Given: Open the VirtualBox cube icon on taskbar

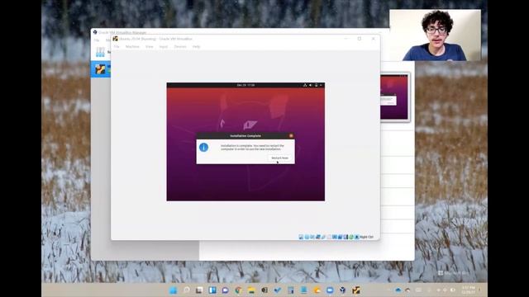Looking at the screenshot, I should coord(343,290).
